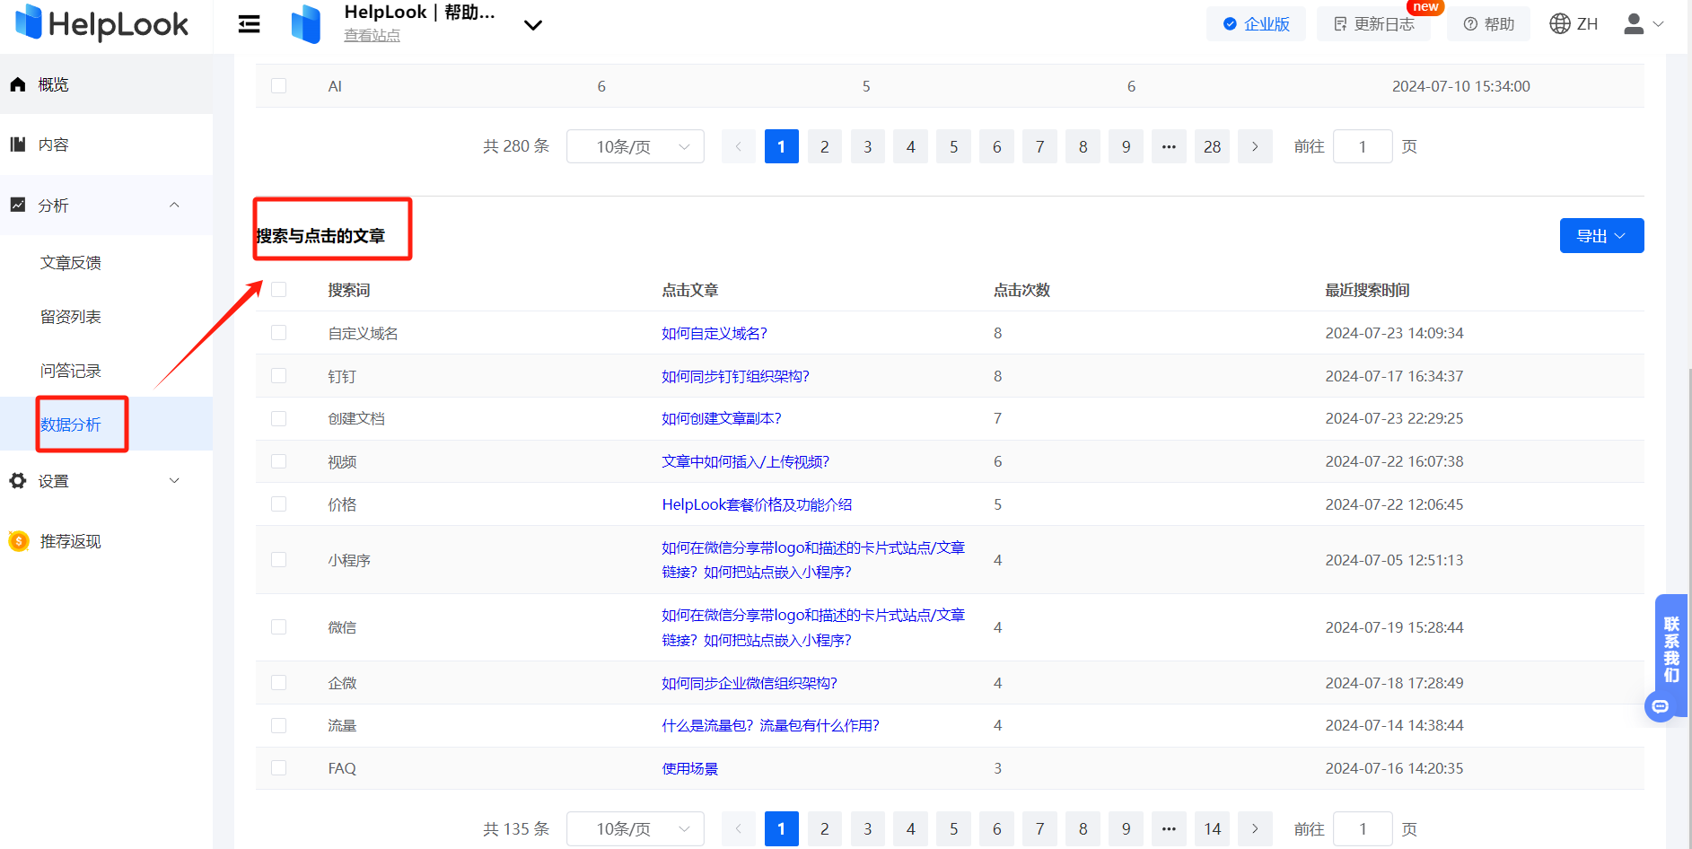1692x849 pixels.
Task: Open the 内容 section icon
Action: click(18, 144)
